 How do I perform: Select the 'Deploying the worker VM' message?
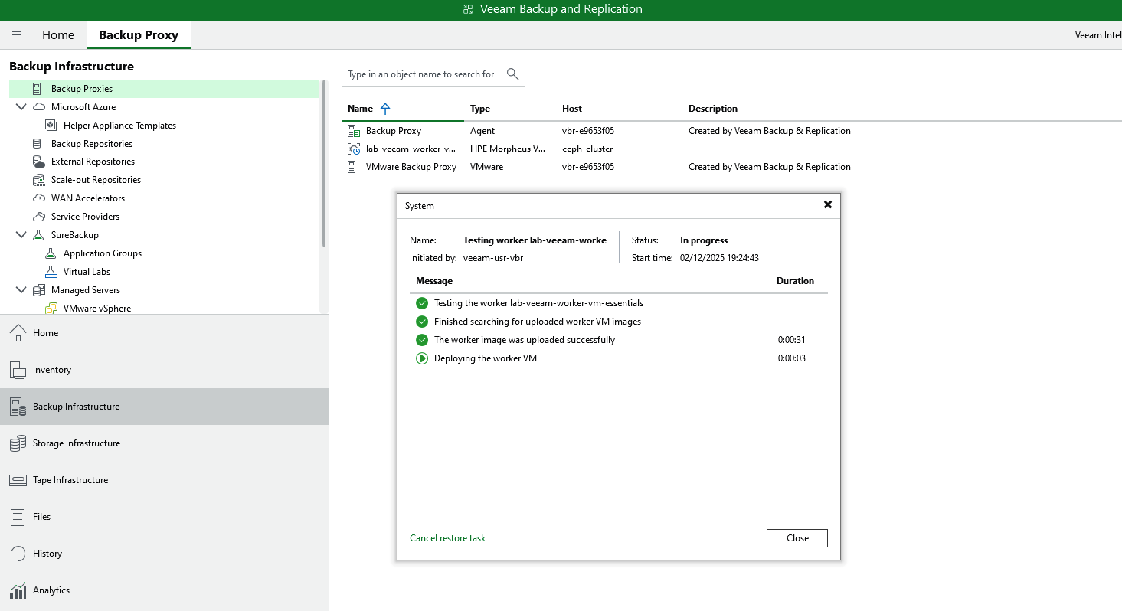coord(486,358)
